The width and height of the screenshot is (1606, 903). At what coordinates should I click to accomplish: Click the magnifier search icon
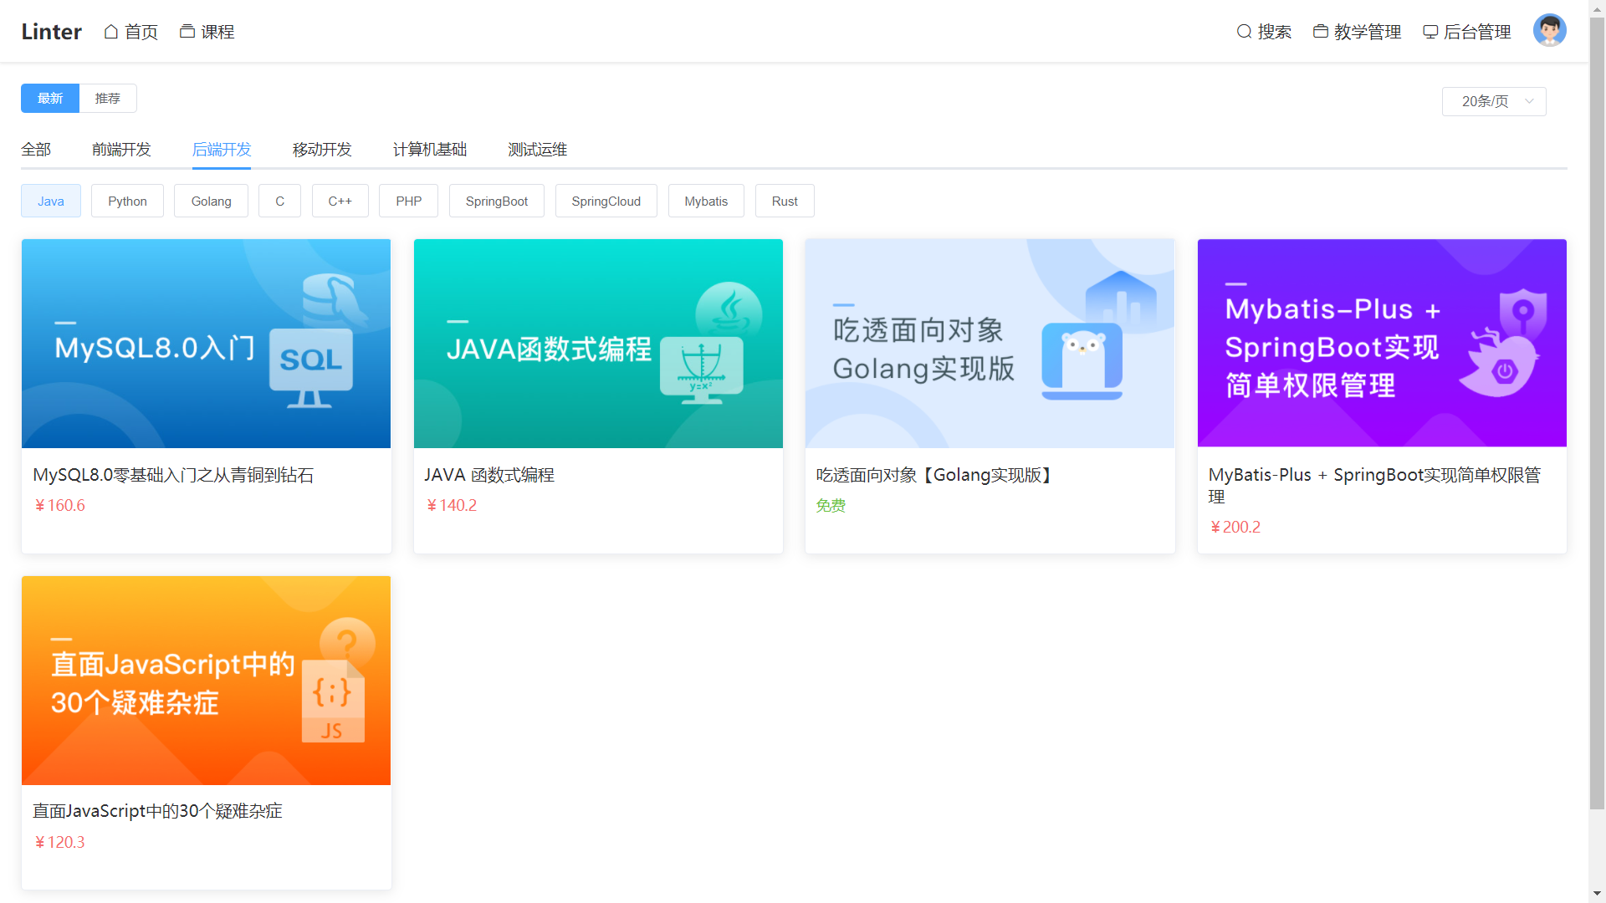1244,32
